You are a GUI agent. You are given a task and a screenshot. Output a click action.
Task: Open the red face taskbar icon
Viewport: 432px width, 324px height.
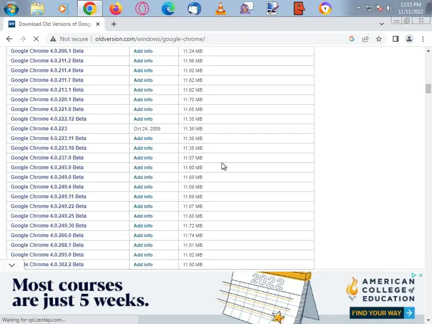[x=299, y=8]
